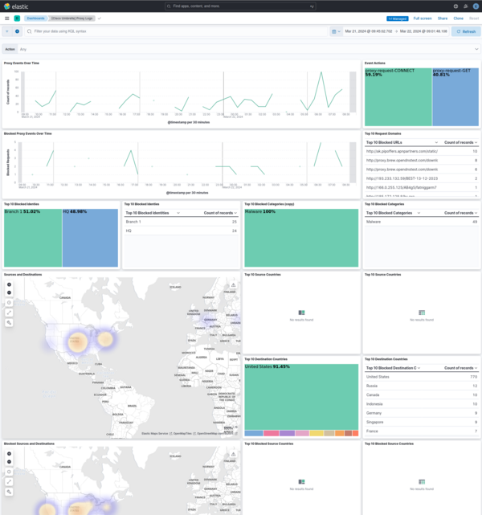Open Count of records menu in Blocked Categories
482x515 pixels.
click(474, 213)
